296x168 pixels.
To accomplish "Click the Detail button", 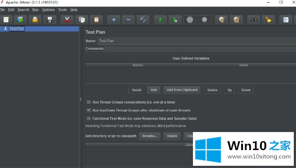I will [x=136, y=90].
